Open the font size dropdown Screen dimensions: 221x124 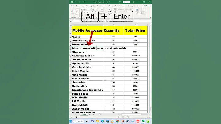point(96,9)
